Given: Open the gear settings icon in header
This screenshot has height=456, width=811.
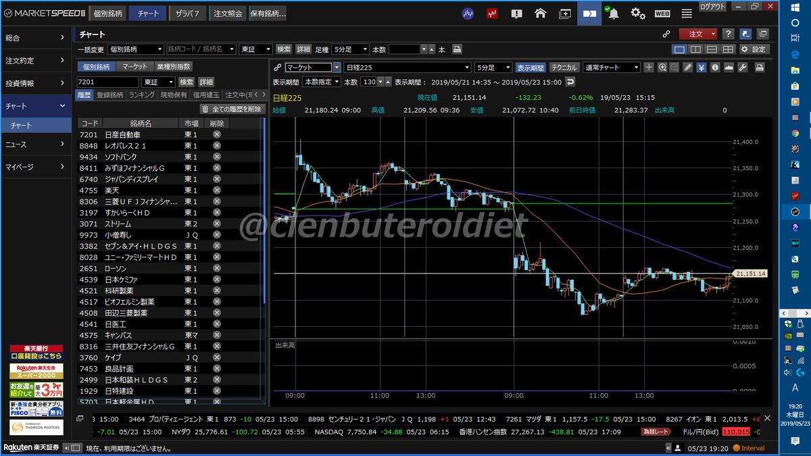Looking at the screenshot, I should coord(638,13).
